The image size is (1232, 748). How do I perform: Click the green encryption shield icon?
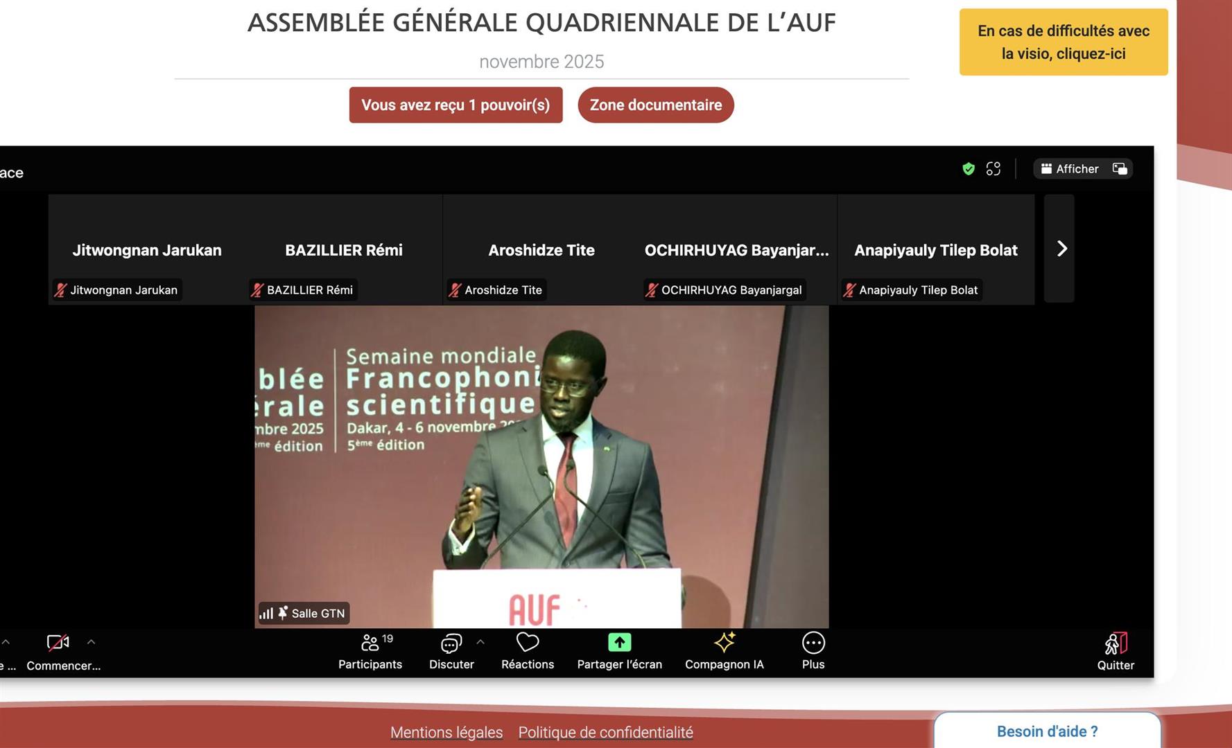coord(969,169)
